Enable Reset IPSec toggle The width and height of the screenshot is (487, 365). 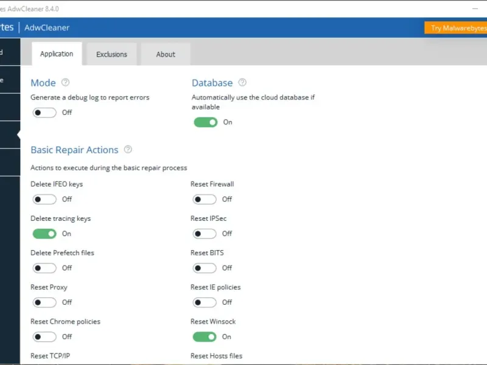205,234
